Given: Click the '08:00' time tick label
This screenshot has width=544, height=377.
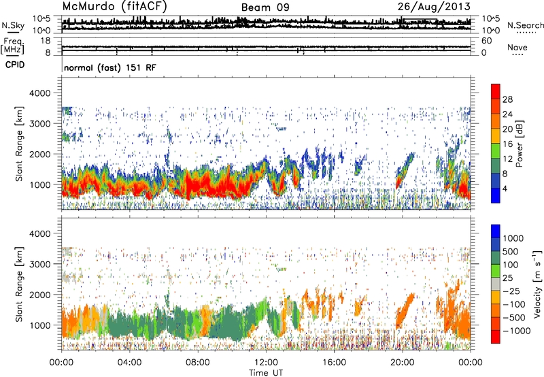Looking at the screenshot, I should tap(197, 363).
